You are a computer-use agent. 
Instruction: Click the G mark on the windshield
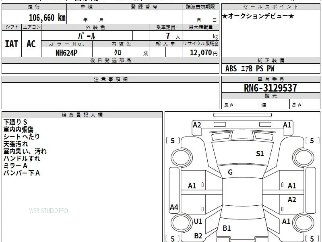(x=230, y=172)
